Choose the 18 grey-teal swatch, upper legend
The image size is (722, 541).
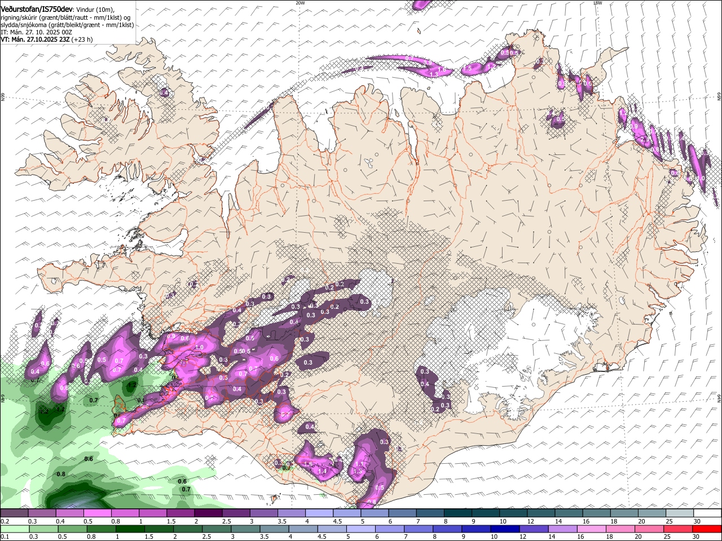tap(623, 513)
